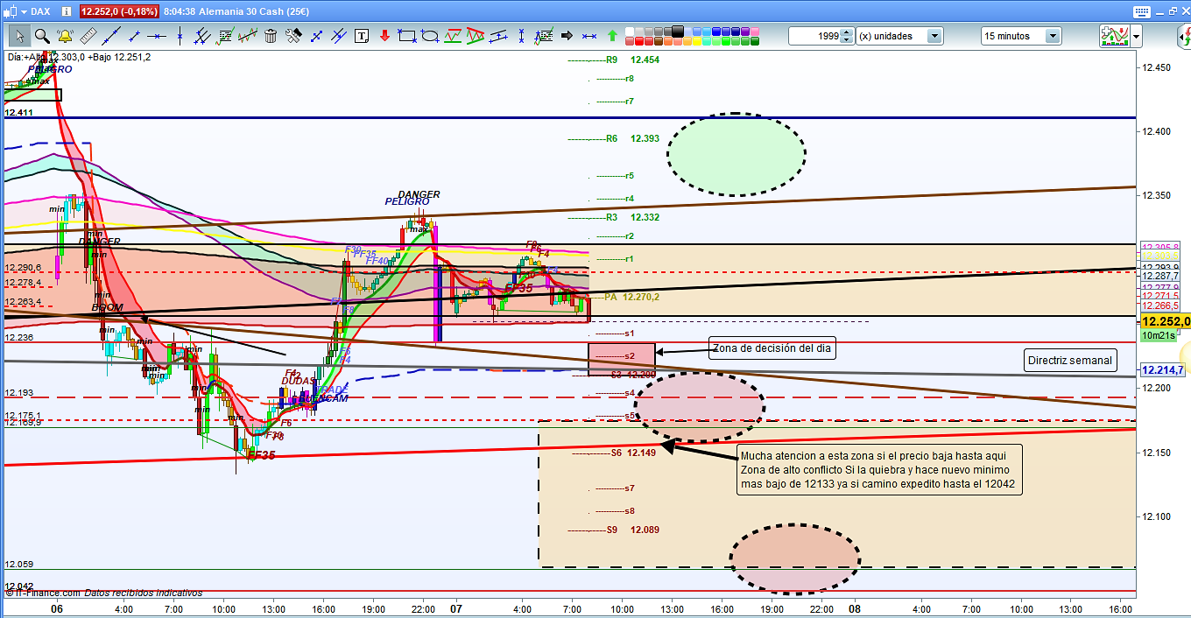The width and height of the screenshot is (1191, 618).
Task: Select the ellipse drawing tool
Action: tap(430, 36)
